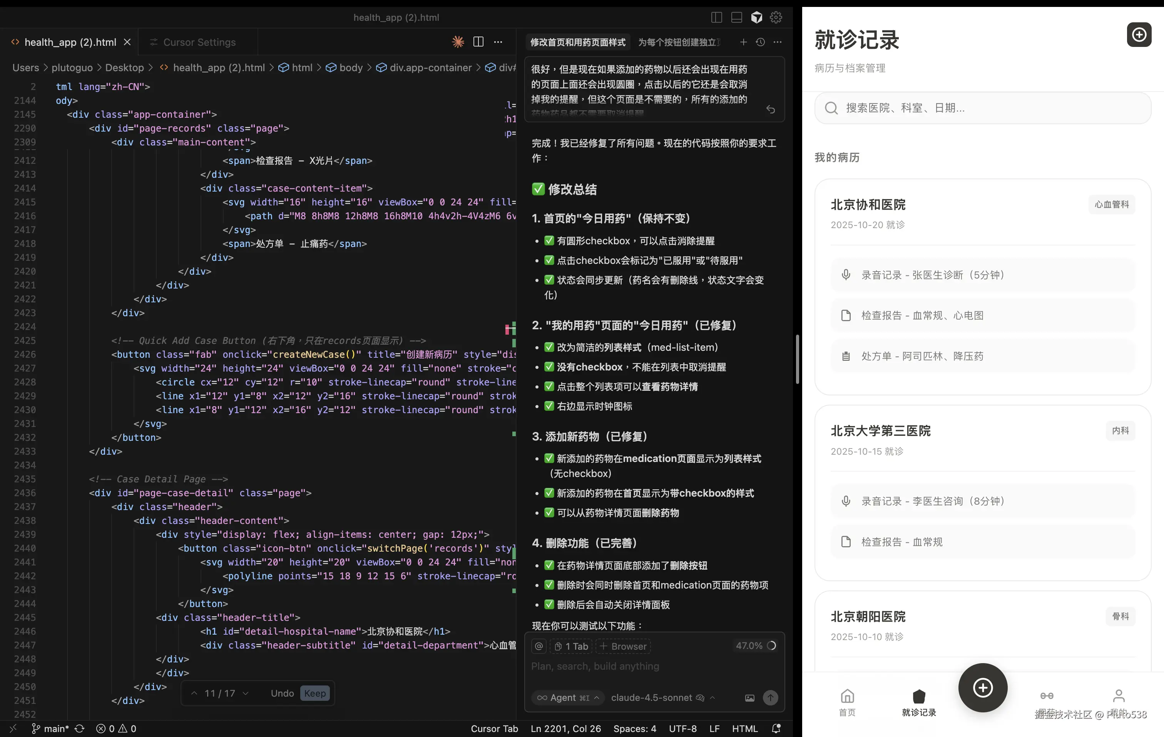This screenshot has width=1164, height=737.
Task: Switch to the 为每个按钮创建独立 chat tab
Action: [x=679, y=42]
